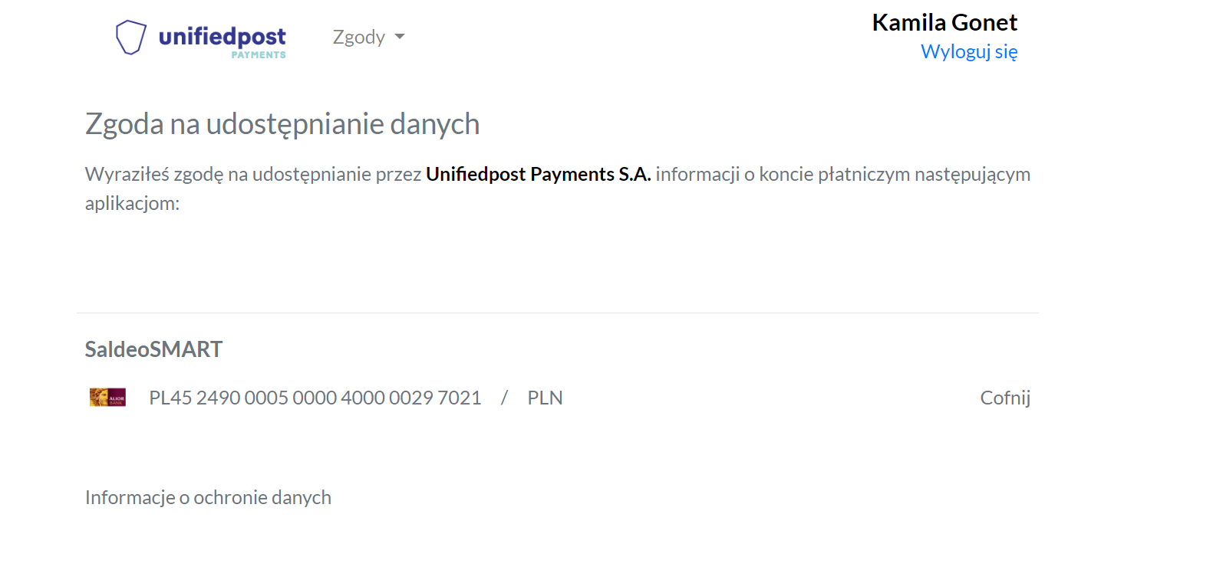Image resolution: width=1213 pixels, height=583 pixels.
Task: Open Informacje o ochronie danych
Action: pos(208,497)
